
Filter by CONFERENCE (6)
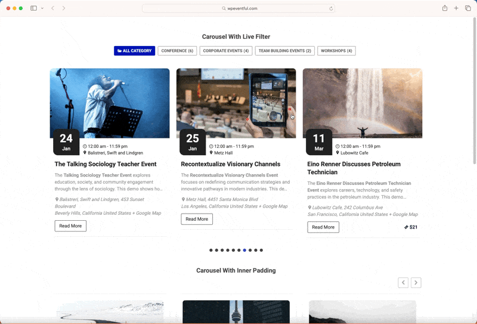177,51
